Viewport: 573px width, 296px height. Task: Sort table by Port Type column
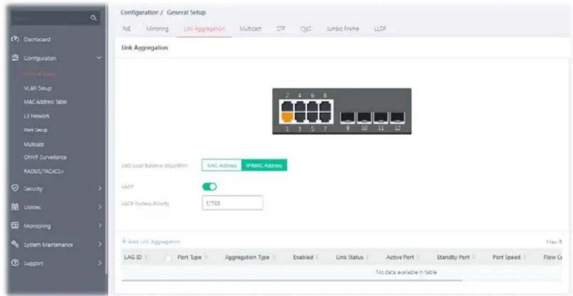(190, 258)
